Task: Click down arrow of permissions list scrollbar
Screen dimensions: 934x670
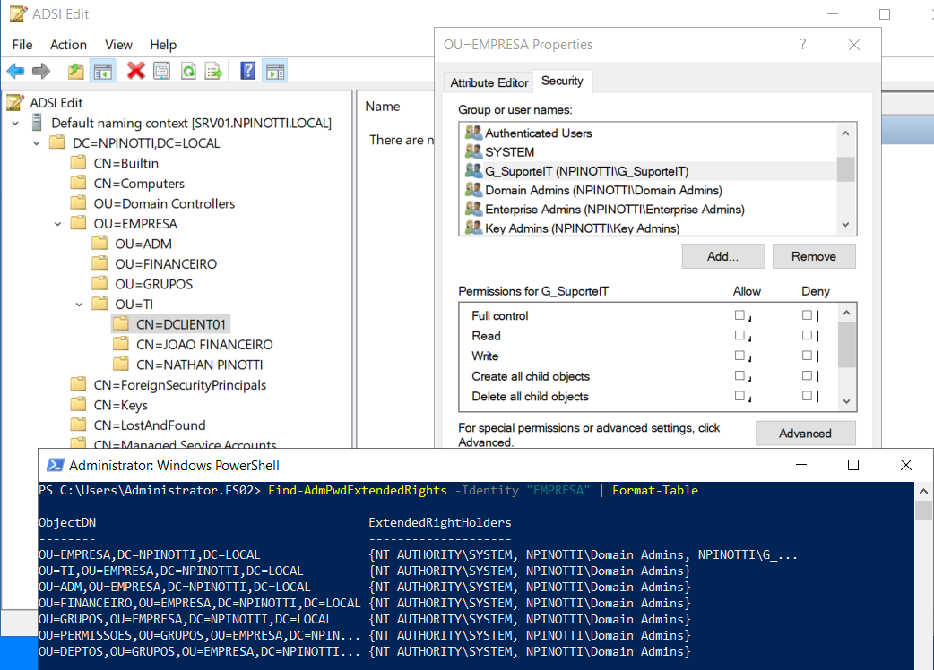Action: (x=846, y=401)
